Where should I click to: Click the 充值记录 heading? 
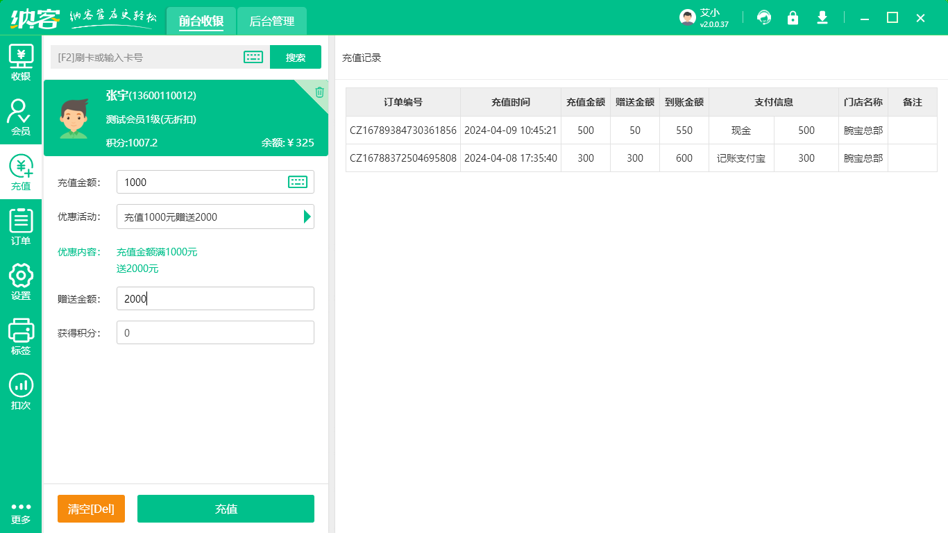362,58
